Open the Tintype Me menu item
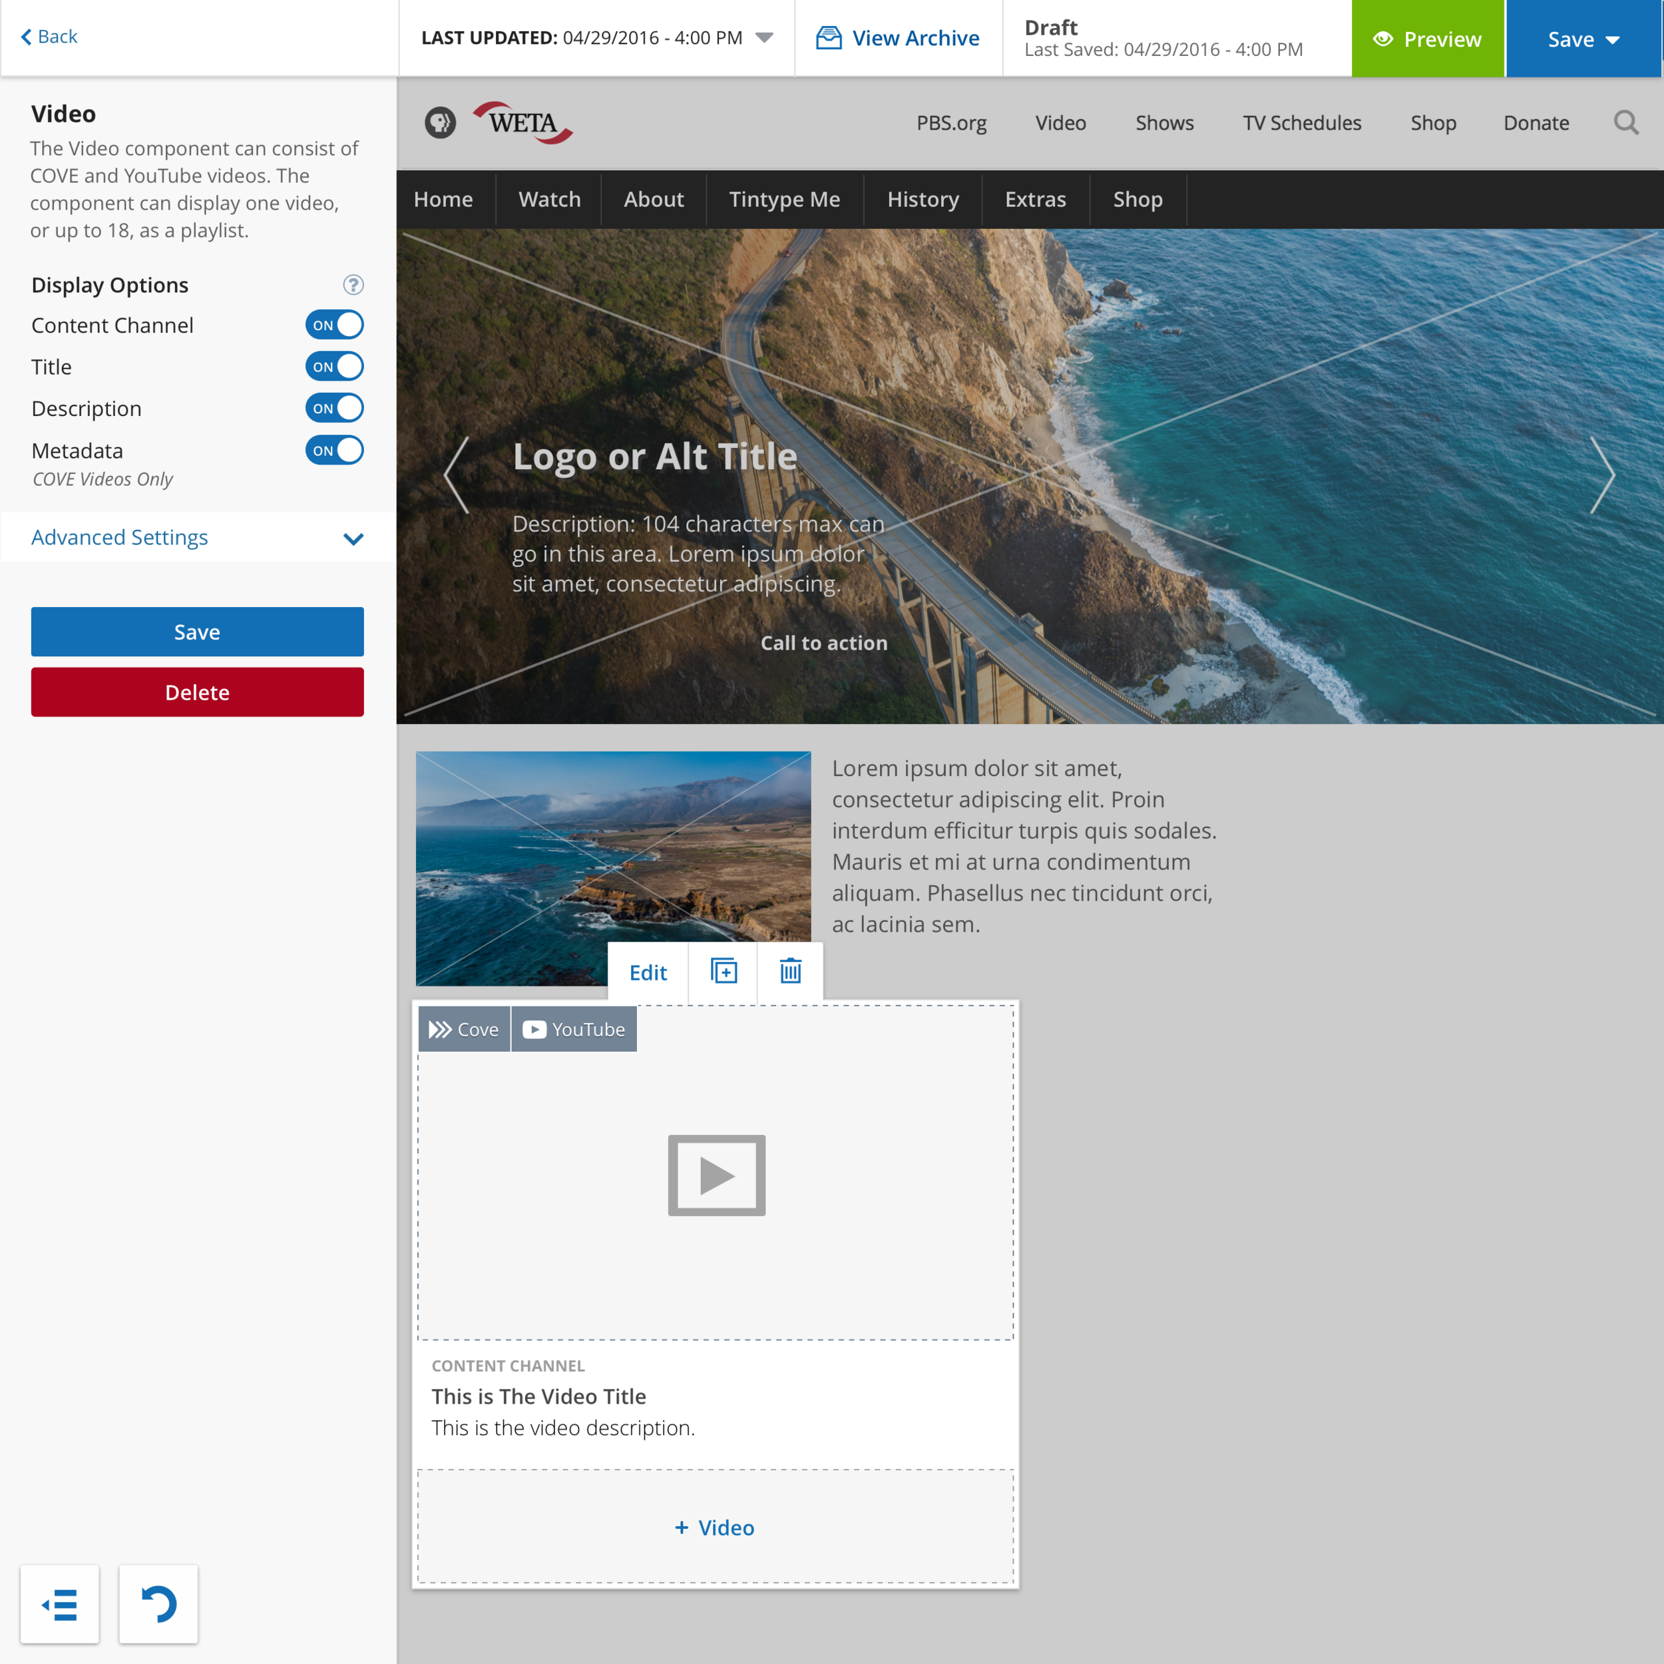This screenshot has width=1664, height=1664. (x=784, y=200)
